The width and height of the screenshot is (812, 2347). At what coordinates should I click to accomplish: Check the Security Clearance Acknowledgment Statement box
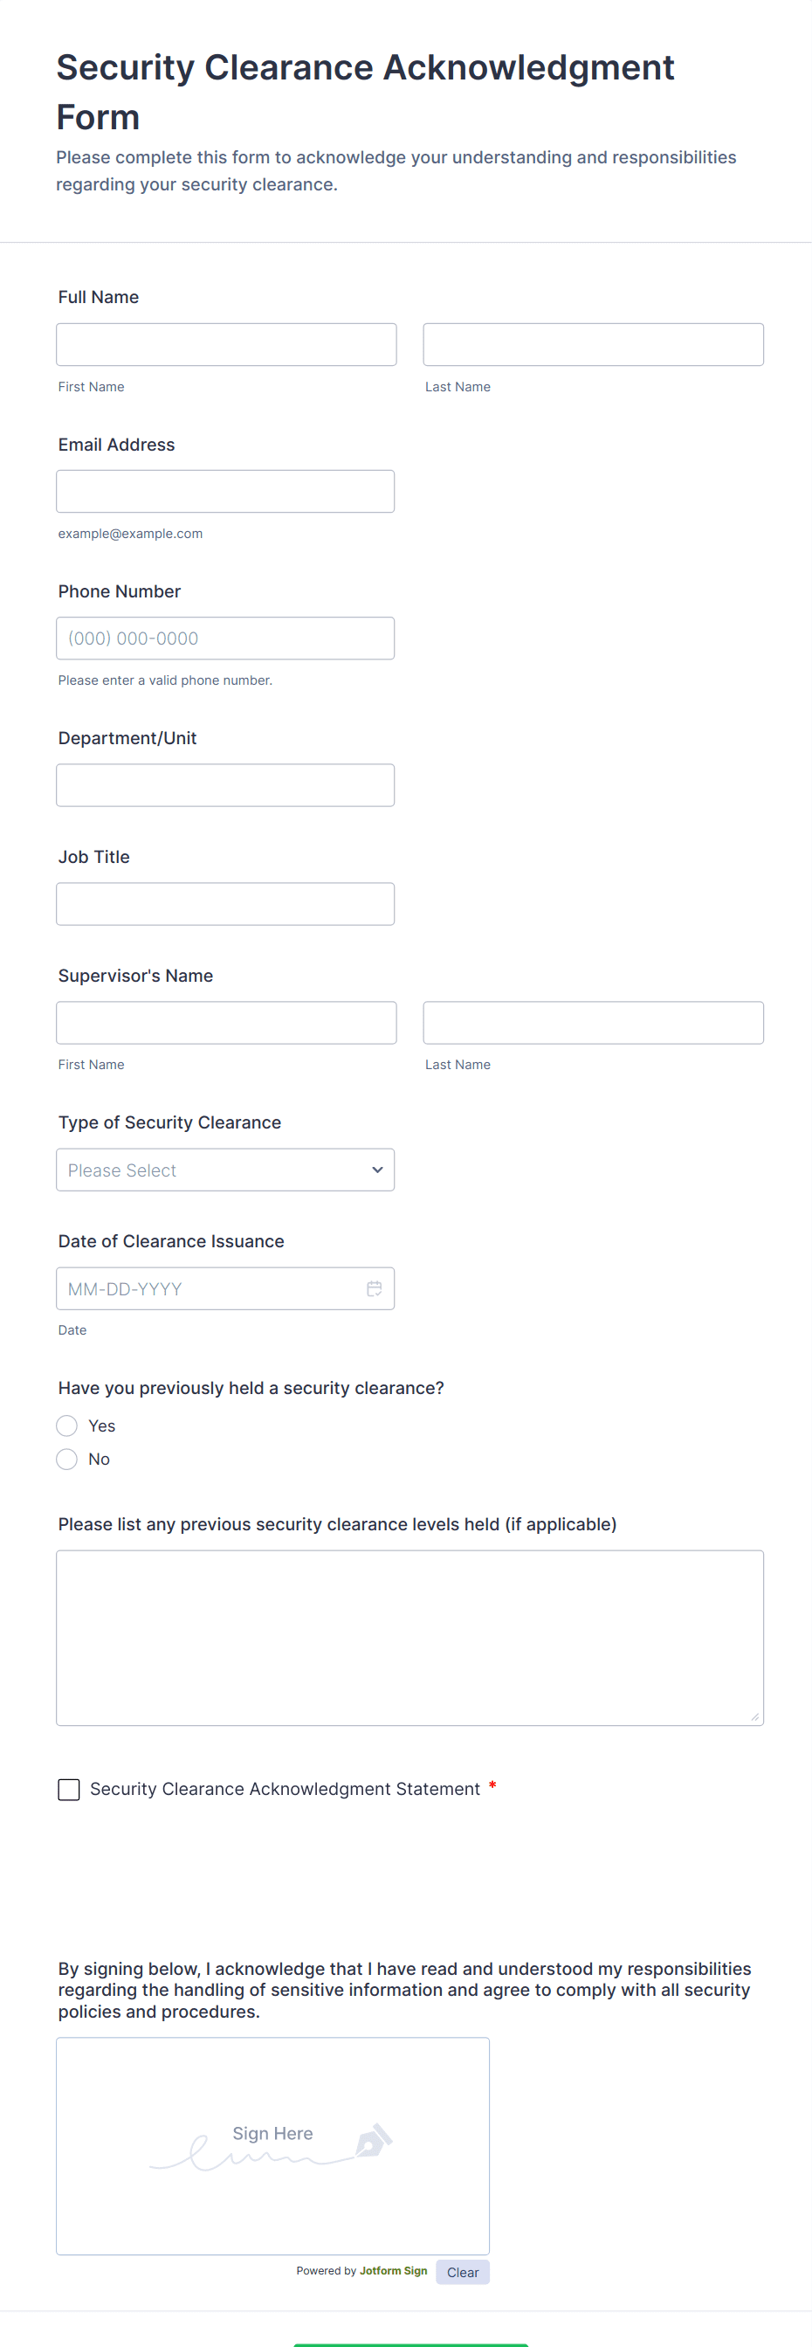(69, 1790)
